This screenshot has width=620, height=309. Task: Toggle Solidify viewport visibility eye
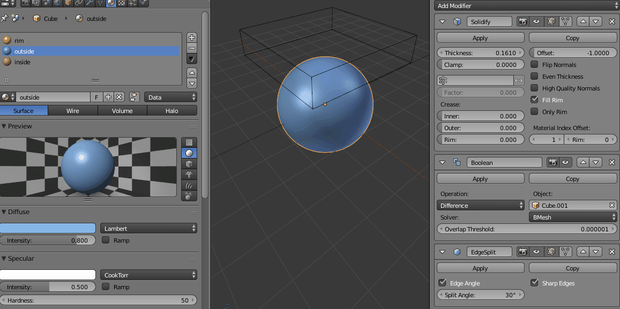[x=536, y=22]
